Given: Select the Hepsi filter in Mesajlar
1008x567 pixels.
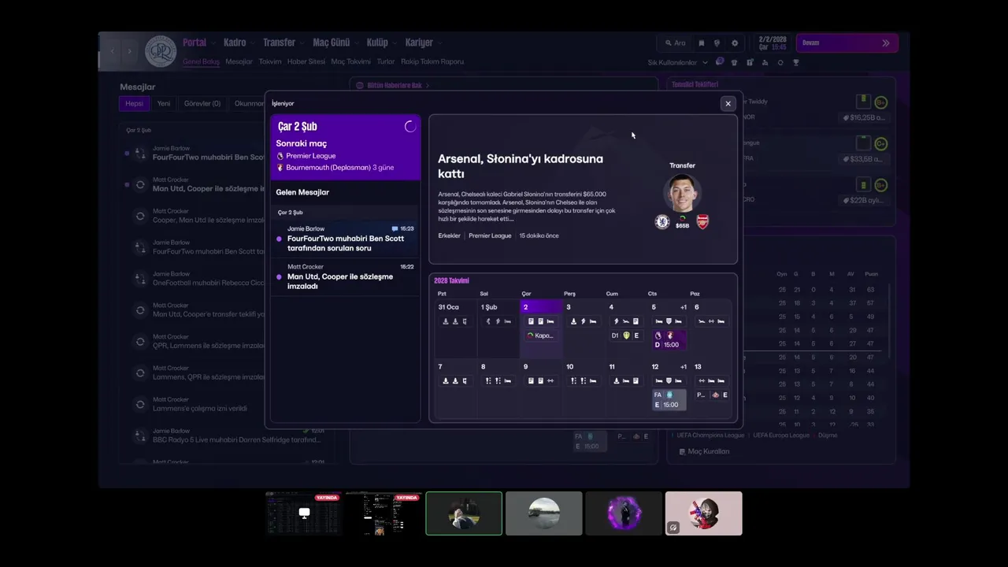Looking at the screenshot, I should (x=135, y=103).
